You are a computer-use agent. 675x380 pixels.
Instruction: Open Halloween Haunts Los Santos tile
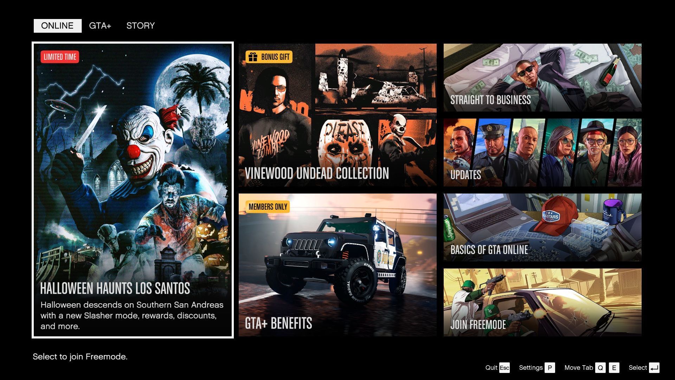(x=133, y=190)
